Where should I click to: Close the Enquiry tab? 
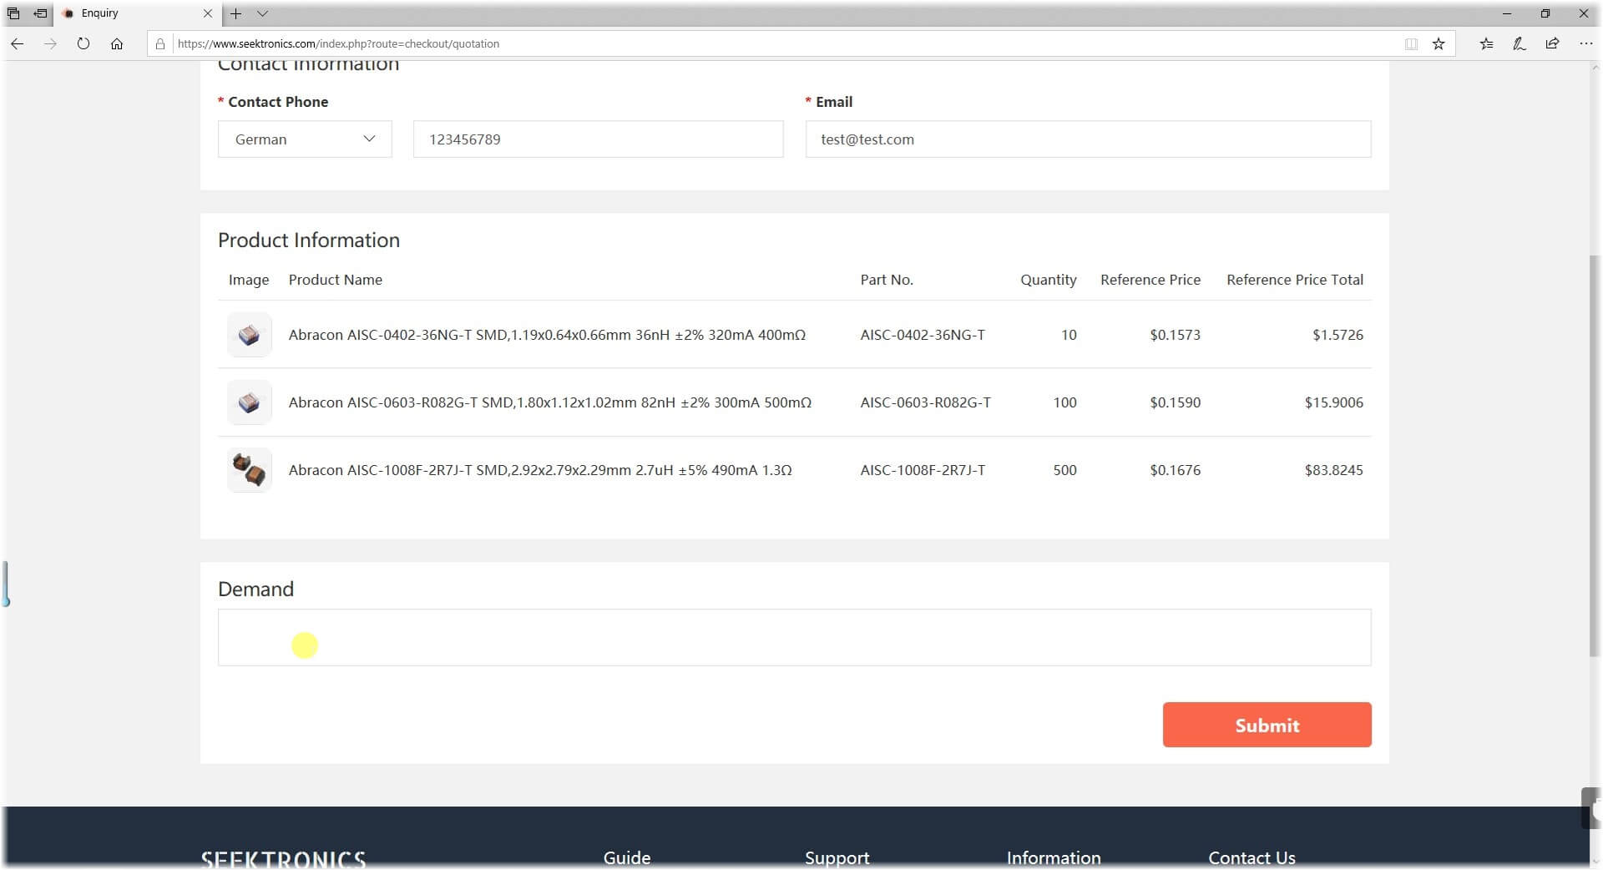pyautogui.click(x=208, y=13)
